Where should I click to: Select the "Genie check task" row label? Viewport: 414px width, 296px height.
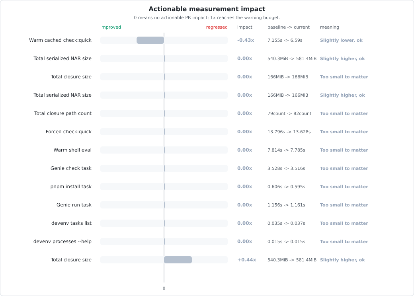coord(71,168)
